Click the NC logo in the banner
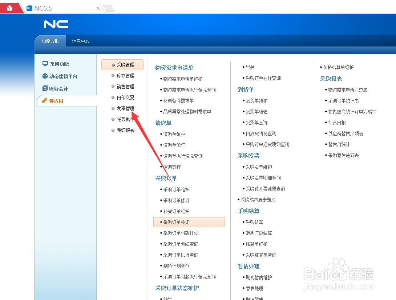The image size is (396, 300). pos(56,24)
